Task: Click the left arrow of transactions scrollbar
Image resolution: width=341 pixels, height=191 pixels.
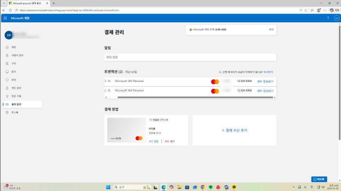Action: [106, 97]
